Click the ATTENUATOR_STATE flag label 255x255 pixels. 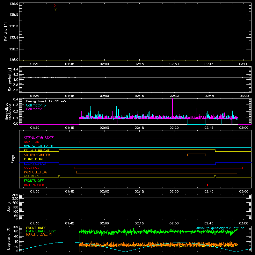[39, 138]
